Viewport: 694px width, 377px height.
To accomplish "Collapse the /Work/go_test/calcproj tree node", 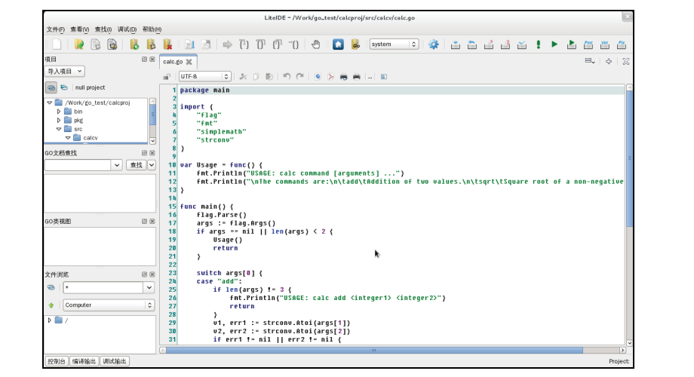I will pyautogui.click(x=50, y=103).
